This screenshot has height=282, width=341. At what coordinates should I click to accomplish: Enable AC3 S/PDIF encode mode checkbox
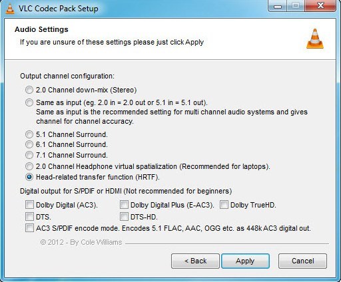(x=29, y=228)
